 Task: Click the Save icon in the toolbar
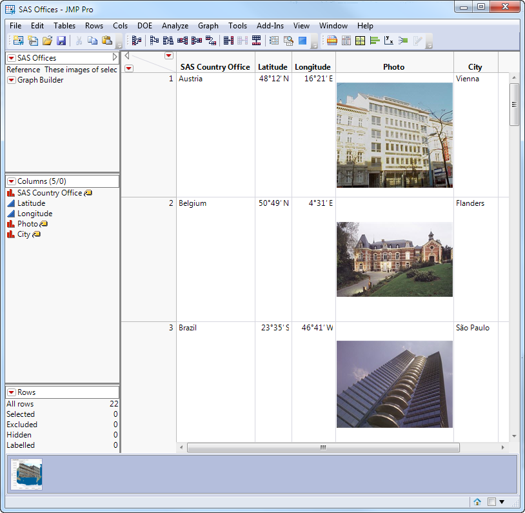point(61,41)
